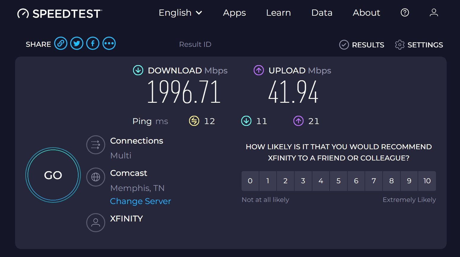
Task: Rate recommendation score 0
Action: (250, 181)
